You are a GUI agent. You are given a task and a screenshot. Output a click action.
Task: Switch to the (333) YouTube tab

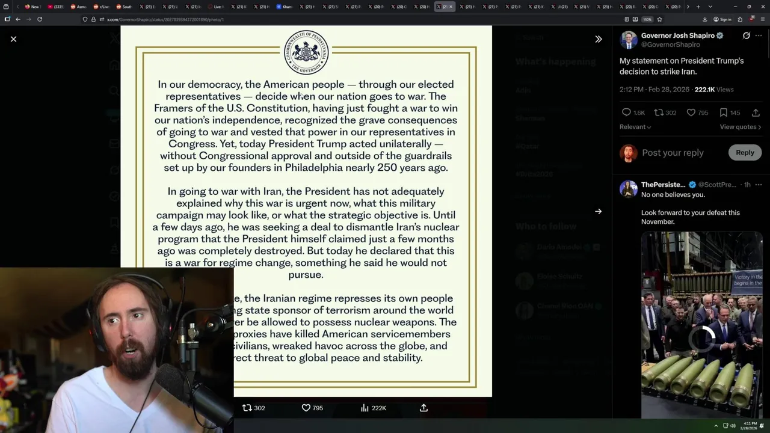coord(55,7)
